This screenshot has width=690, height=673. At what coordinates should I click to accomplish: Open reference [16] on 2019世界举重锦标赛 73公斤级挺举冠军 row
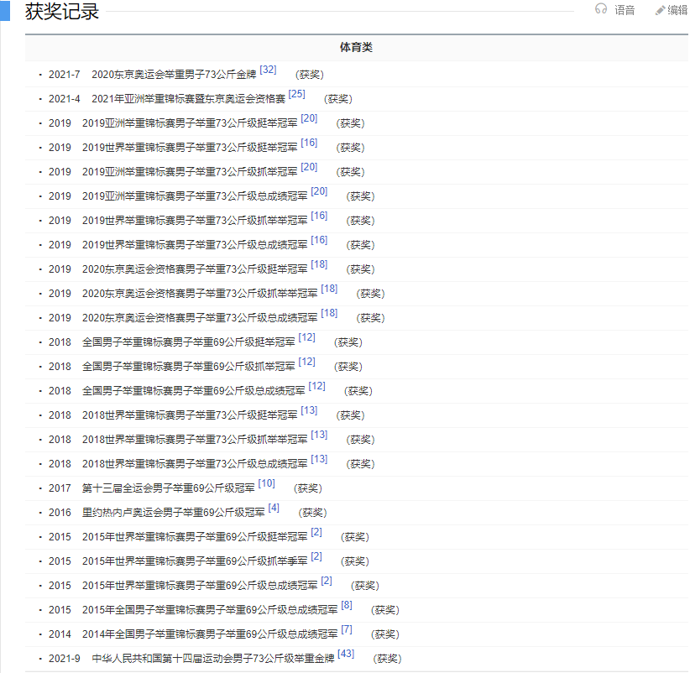pyautogui.click(x=309, y=143)
